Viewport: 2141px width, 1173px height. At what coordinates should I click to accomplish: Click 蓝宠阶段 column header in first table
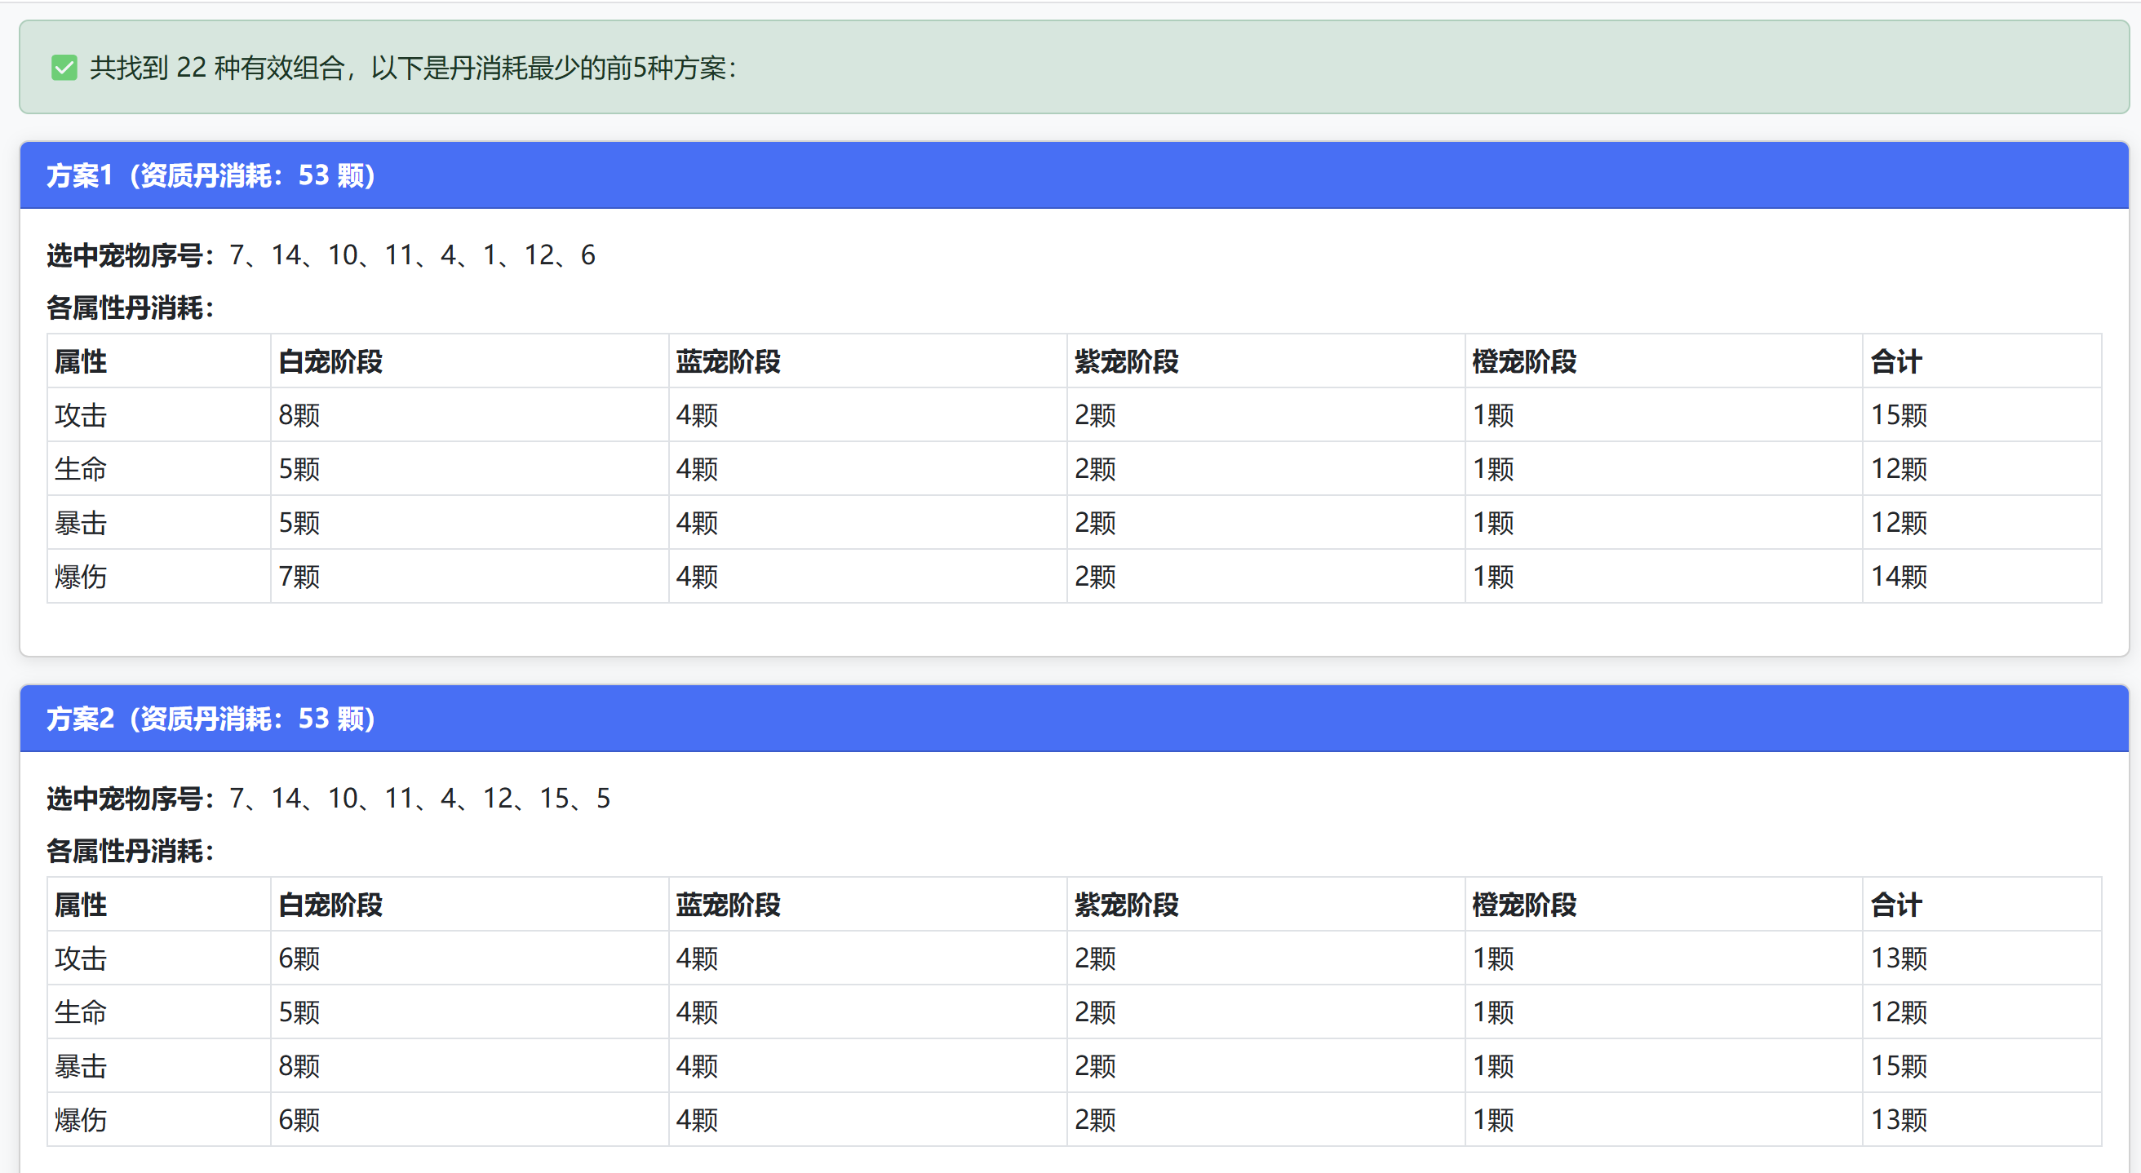(727, 361)
